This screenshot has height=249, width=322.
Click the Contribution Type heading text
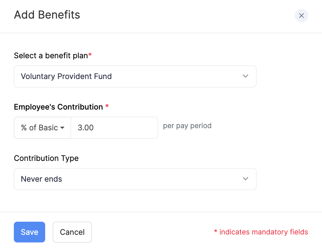(x=46, y=158)
